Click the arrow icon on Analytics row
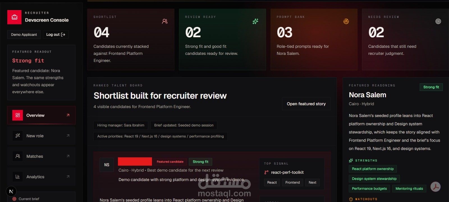The width and height of the screenshot is (449, 202). (68, 177)
